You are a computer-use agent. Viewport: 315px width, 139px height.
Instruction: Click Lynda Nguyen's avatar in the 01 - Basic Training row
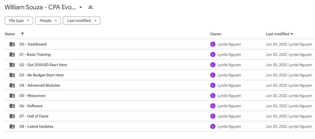click(213, 54)
